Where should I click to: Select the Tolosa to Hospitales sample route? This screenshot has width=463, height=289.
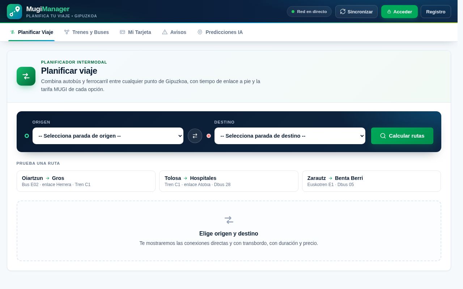[x=229, y=181]
